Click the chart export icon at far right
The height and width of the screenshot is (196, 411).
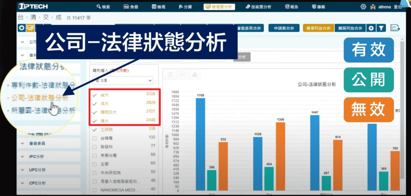pos(396,28)
